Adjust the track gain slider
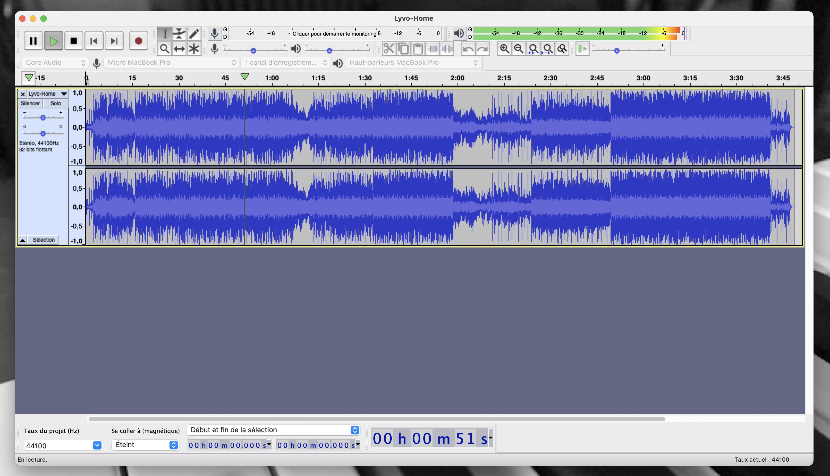Viewport: 830px width, 476px height. pos(43,117)
